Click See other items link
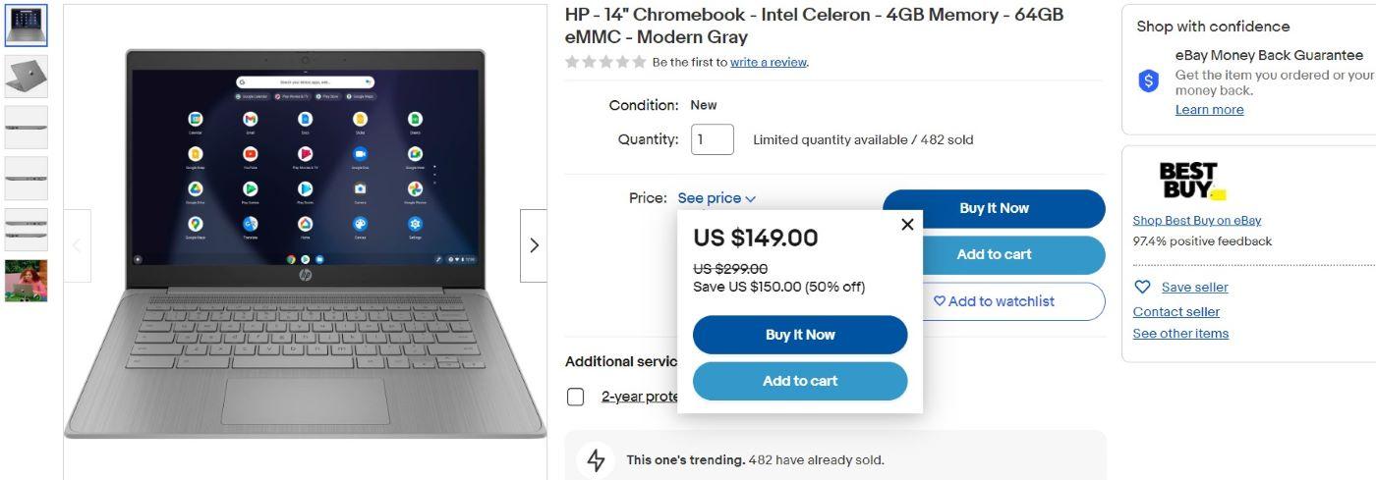The image size is (1376, 480). pos(1180,334)
